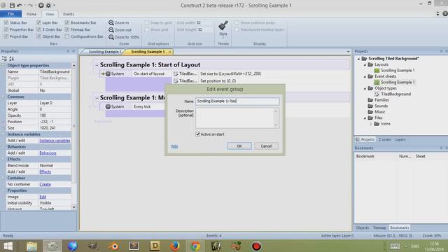Toggle the Object Bar checkbox
This screenshot has width=448, height=252.
38,36
